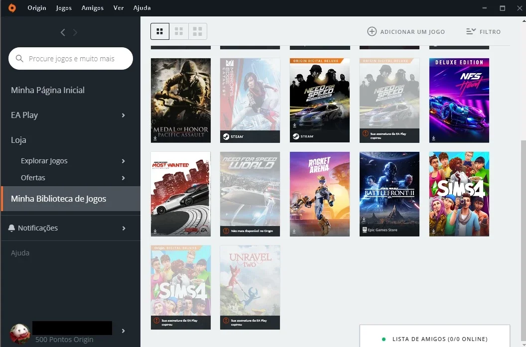This screenshot has width=526, height=347.
Task: Open the Amigos menu
Action: point(93,7)
